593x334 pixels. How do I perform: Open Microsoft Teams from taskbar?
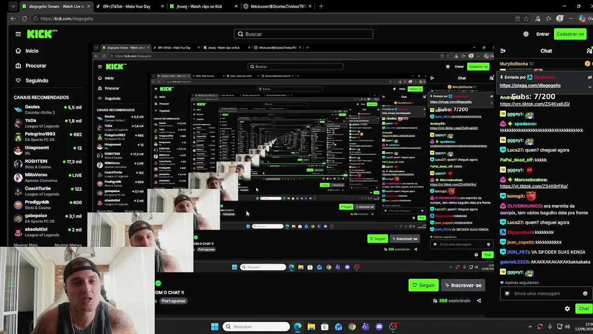[366, 327]
